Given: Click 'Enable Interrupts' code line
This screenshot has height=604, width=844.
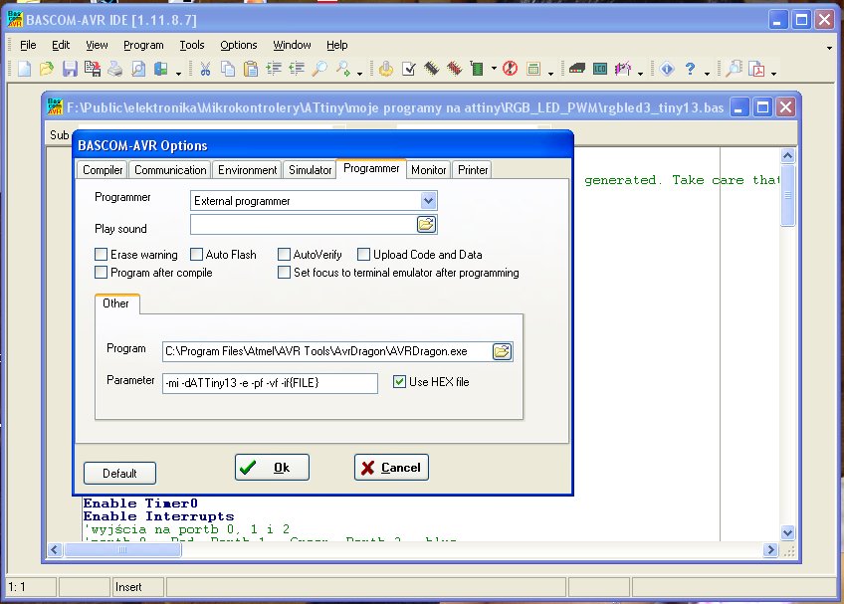Looking at the screenshot, I should [159, 516].
